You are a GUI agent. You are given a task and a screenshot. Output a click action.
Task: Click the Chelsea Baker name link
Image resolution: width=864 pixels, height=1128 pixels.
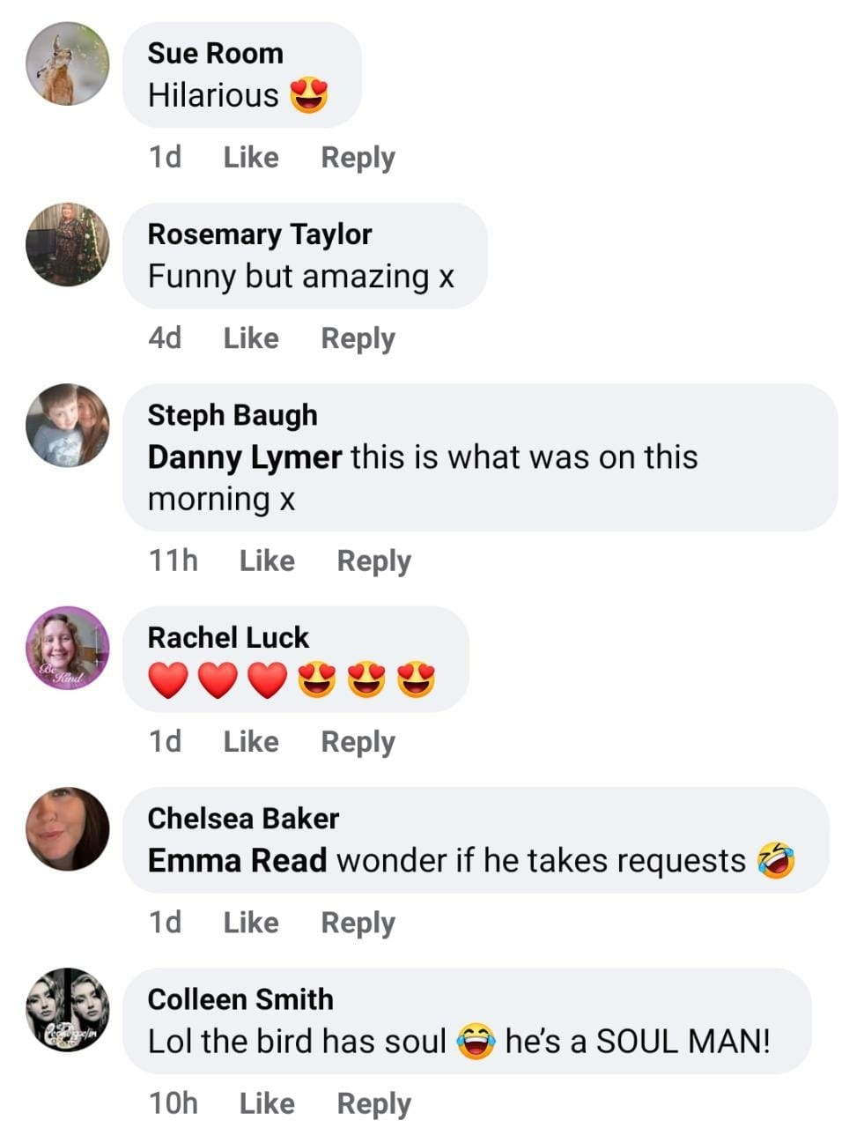point(243,819)
